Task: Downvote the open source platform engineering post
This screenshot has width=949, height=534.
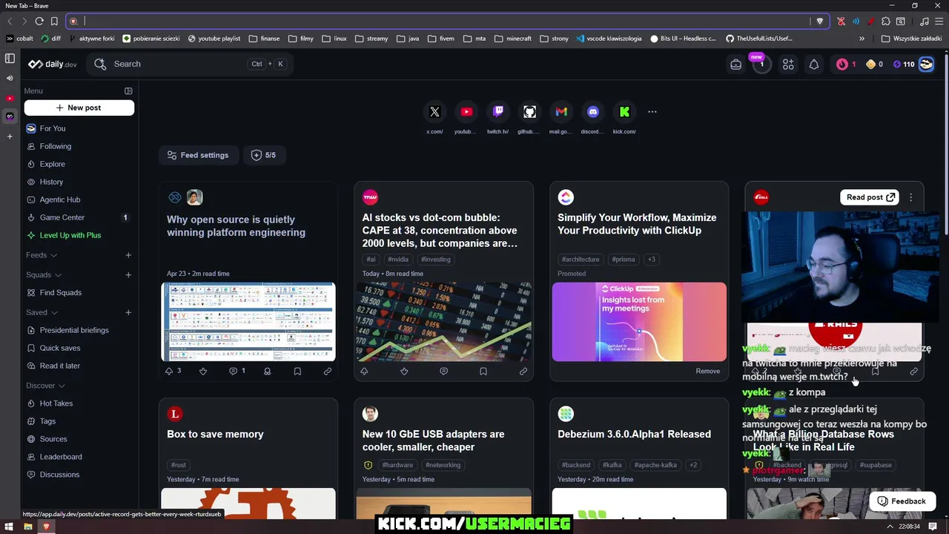Action: pyautogui.click(x=203, y=371)
